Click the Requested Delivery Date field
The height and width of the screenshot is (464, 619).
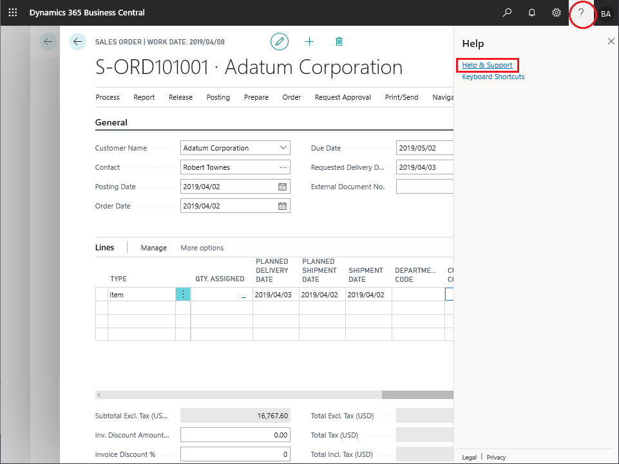click(x=424, y=167)
